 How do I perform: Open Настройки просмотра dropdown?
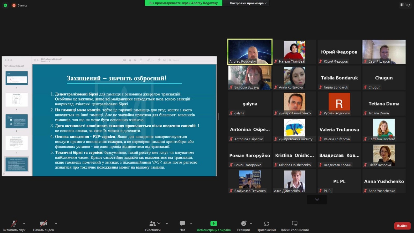tap(248, 3)
